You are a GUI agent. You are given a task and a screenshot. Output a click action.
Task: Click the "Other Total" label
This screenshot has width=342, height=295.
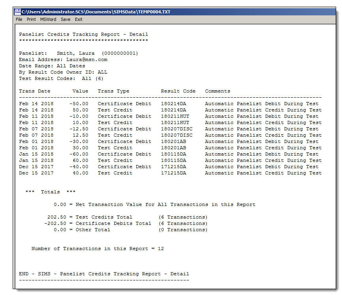point(93,230)
